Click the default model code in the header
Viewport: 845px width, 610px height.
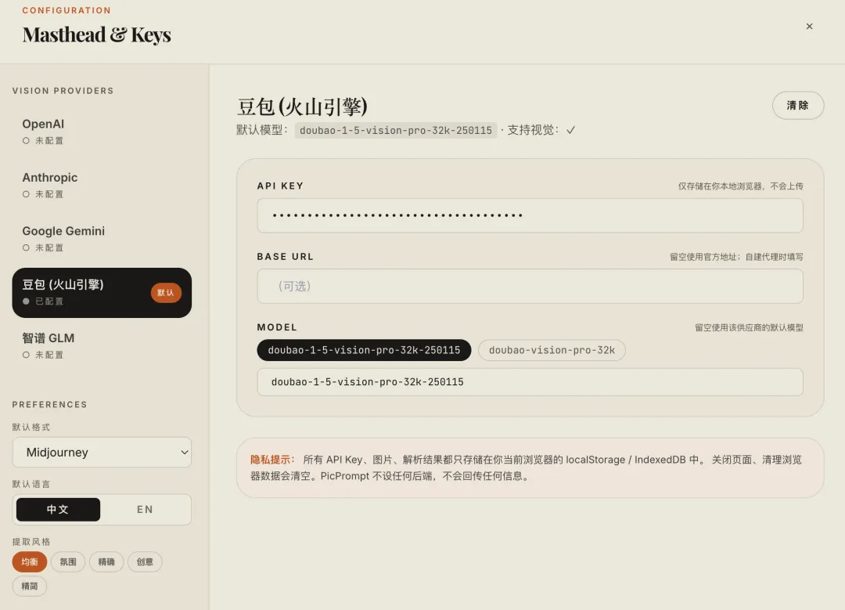coord(396,130)
